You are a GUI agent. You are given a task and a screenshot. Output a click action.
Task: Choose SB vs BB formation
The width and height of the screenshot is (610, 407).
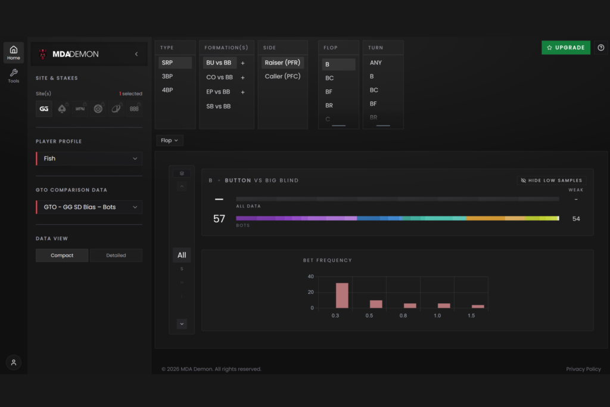point(218,106)
